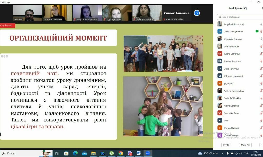
Task: Open uTorrent from the taskbar
Action: [112, 153]
